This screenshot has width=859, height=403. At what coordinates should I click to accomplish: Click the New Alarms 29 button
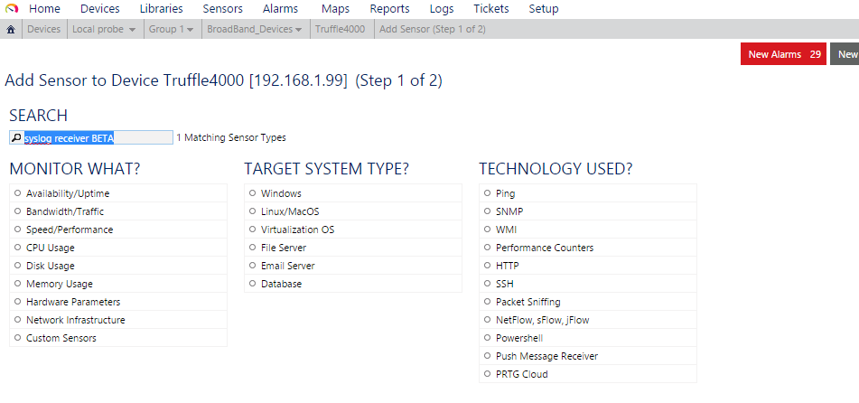[783, 54]
